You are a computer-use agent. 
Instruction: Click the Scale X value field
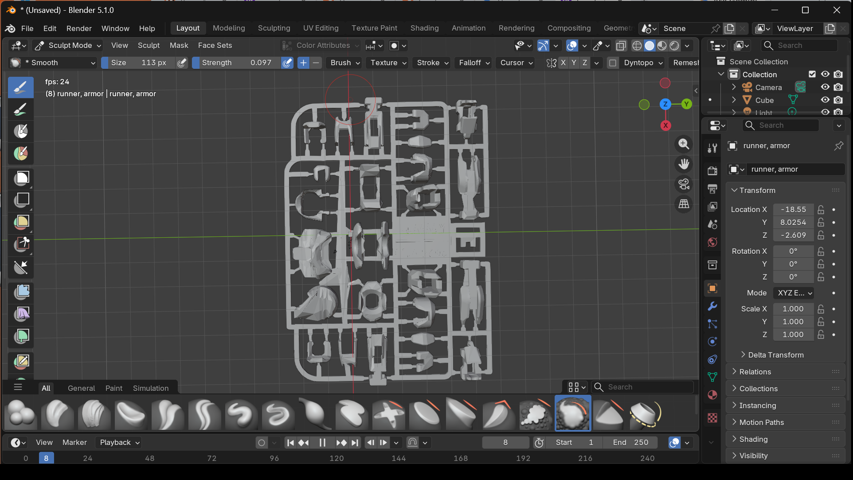click(x=793, y=309)
